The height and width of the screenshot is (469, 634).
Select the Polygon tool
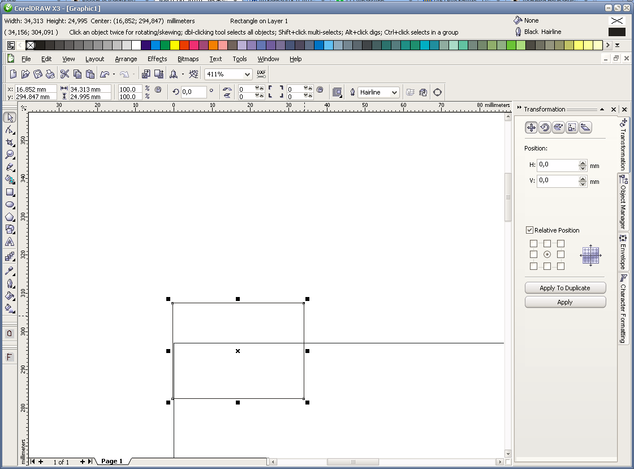click(10, 217)
